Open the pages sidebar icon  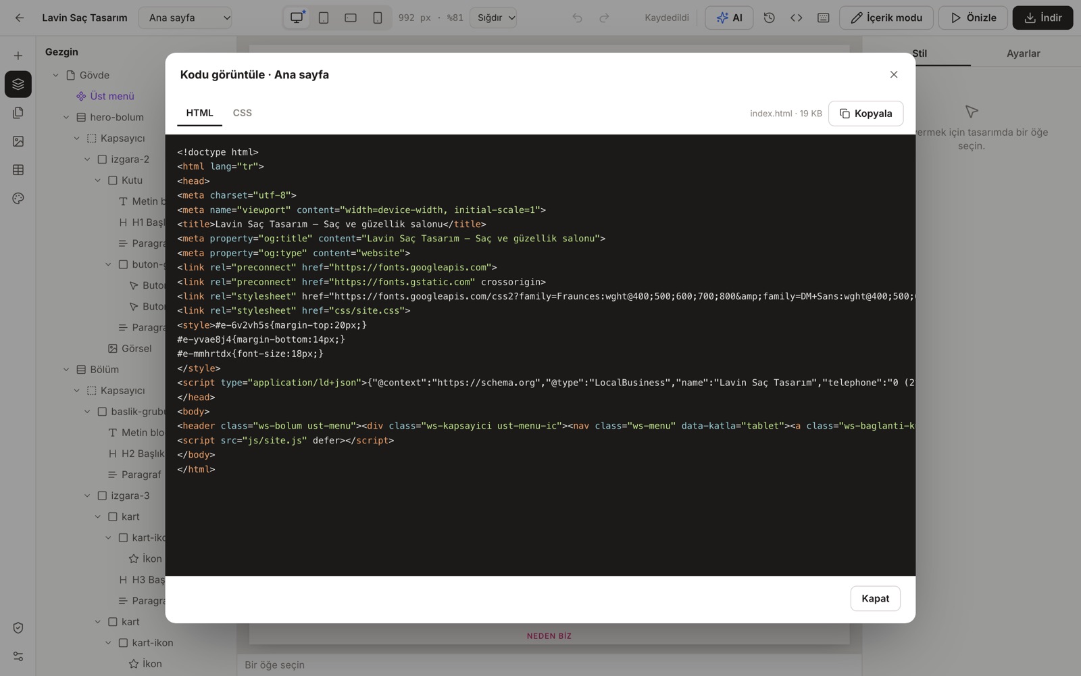[18, 113]
